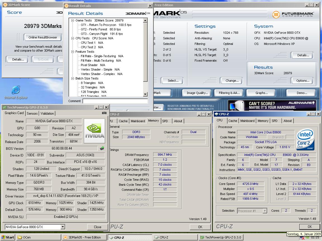This screenshot has width=322, height=241.
Task: Click the 28979 3DMarks score text
Action: click(x=43, y=26)
